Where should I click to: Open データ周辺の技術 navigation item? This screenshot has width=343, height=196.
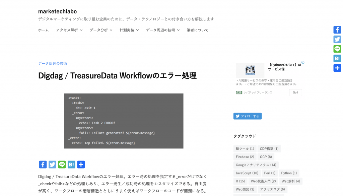tap(160, 30)
